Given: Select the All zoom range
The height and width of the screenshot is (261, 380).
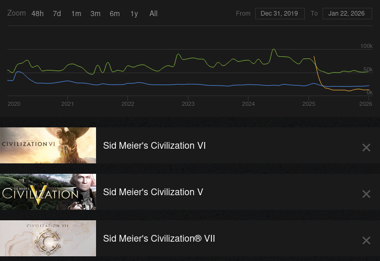Looking at the screenshot, I should [153, 14].
